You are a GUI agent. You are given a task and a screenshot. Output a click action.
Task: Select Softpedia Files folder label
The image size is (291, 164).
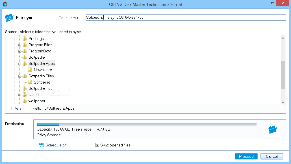(x=41, y=76)
